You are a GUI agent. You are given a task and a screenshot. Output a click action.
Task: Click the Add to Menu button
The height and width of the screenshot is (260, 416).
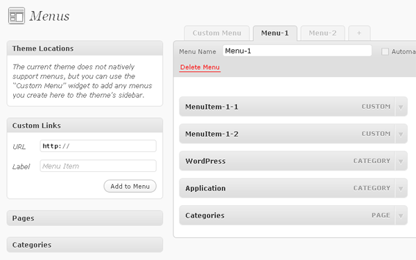(130, 187)
